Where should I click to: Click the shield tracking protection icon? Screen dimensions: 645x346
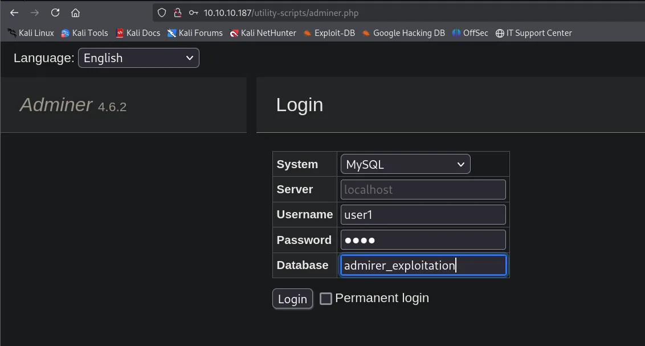162,13
